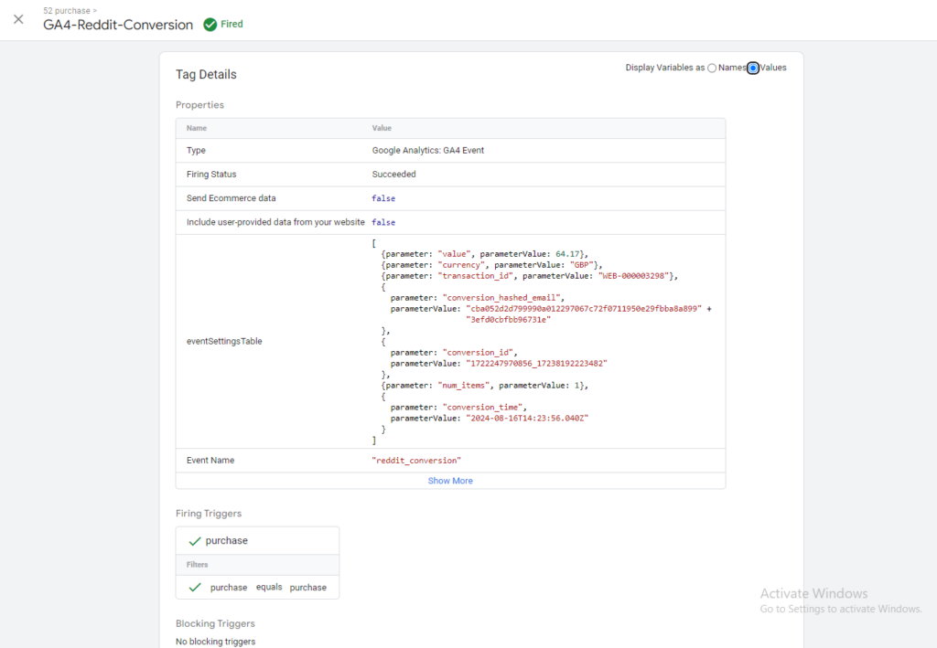The width and height of the screenshot is (937, 648).
Task: Click the Tag Details heading
Action: [206, 75]
